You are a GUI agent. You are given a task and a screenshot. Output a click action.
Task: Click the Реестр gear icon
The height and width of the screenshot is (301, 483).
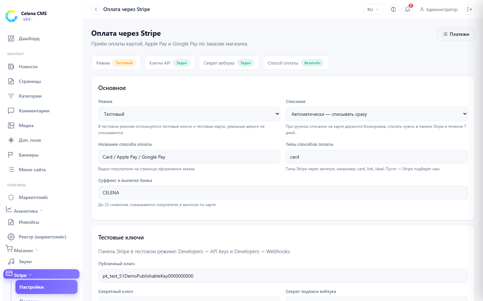pos(11,237)
